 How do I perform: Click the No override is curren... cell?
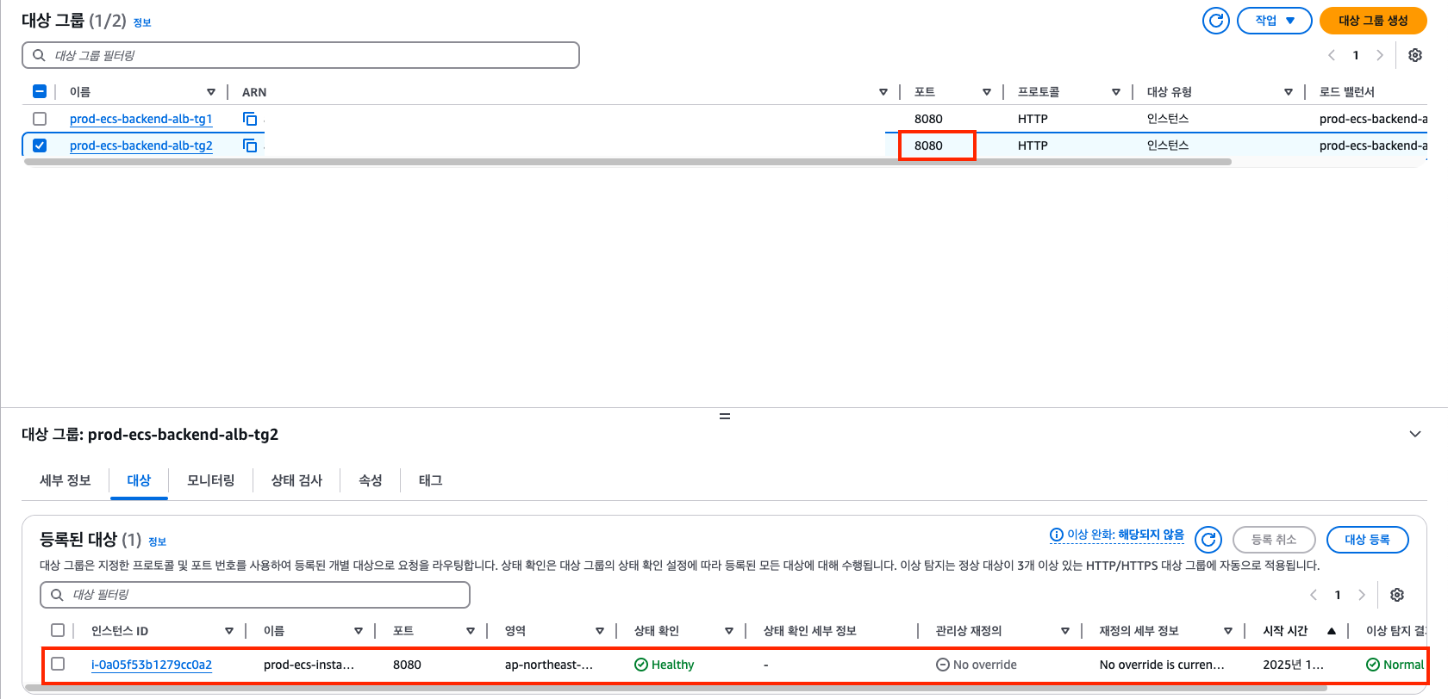(x=1162, y=665)
